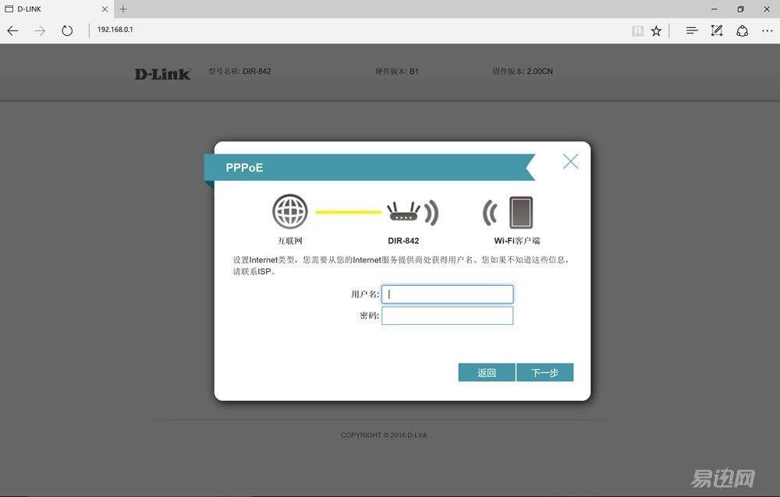Add page to favorites with star icon

coord(656,31)
